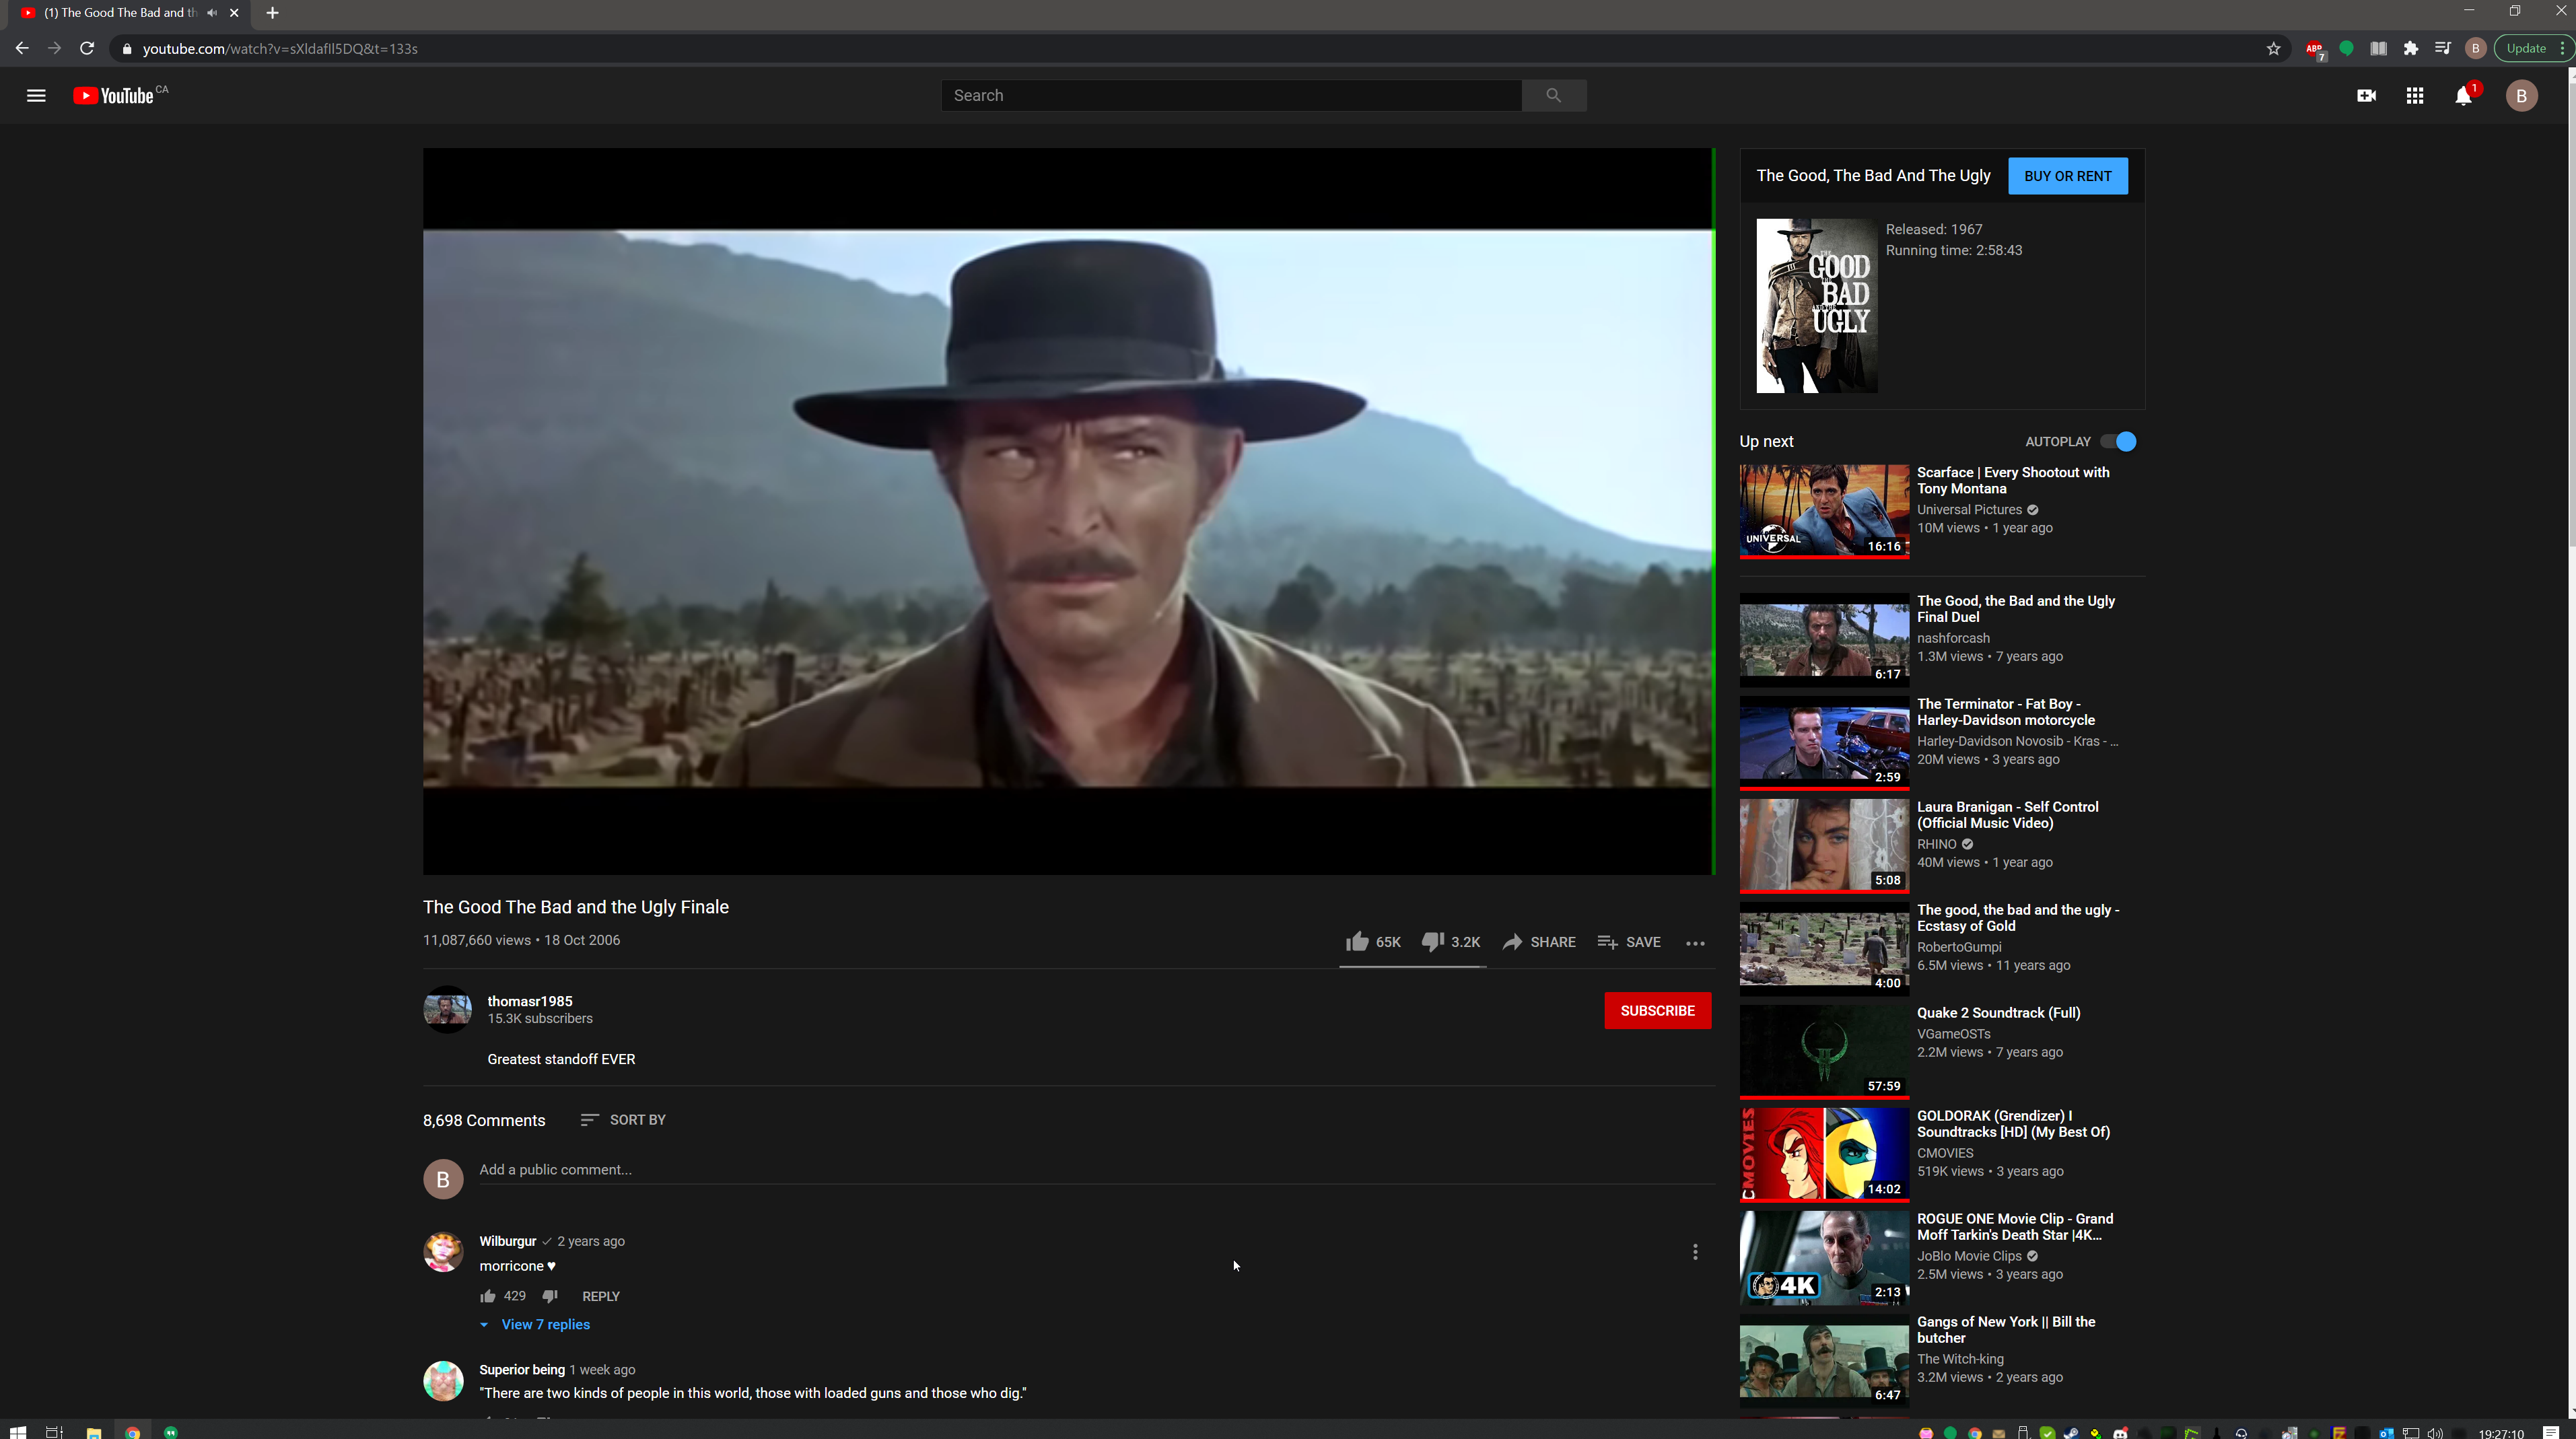Open the thomasr1985 channel avatar

[x=447, y=1010]
